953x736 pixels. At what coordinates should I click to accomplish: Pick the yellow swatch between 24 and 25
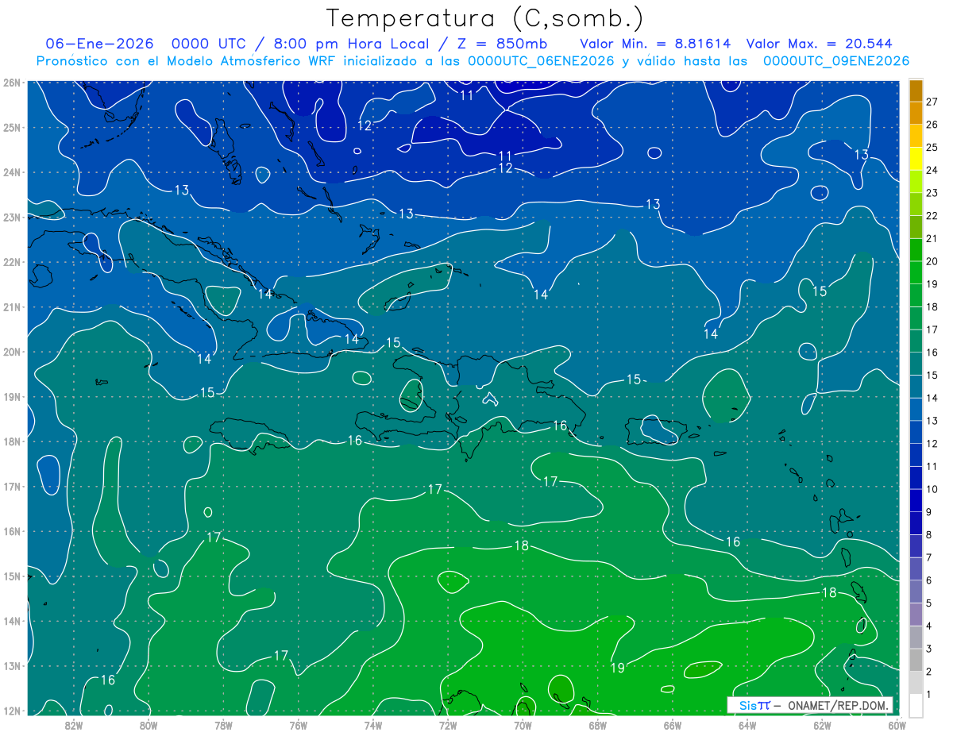(916, 159)
